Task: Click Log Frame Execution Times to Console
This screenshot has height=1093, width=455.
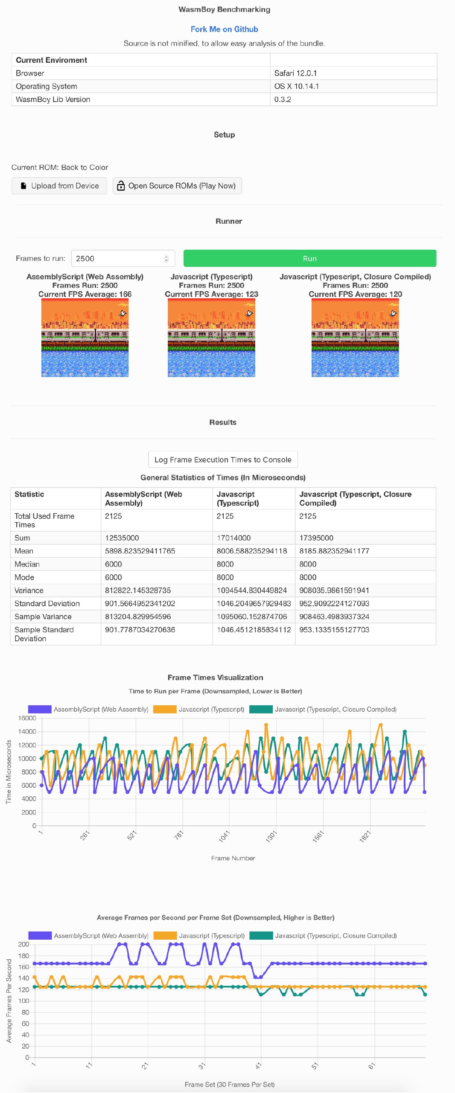Action: click(x=223, y=459)
